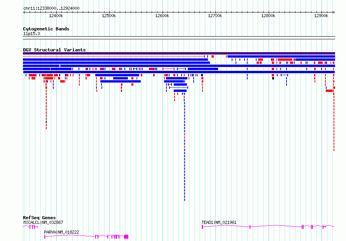The image size is (346, 241).
Task: Select the Cytogenetic Bands track title
Action: click(46, 29)
